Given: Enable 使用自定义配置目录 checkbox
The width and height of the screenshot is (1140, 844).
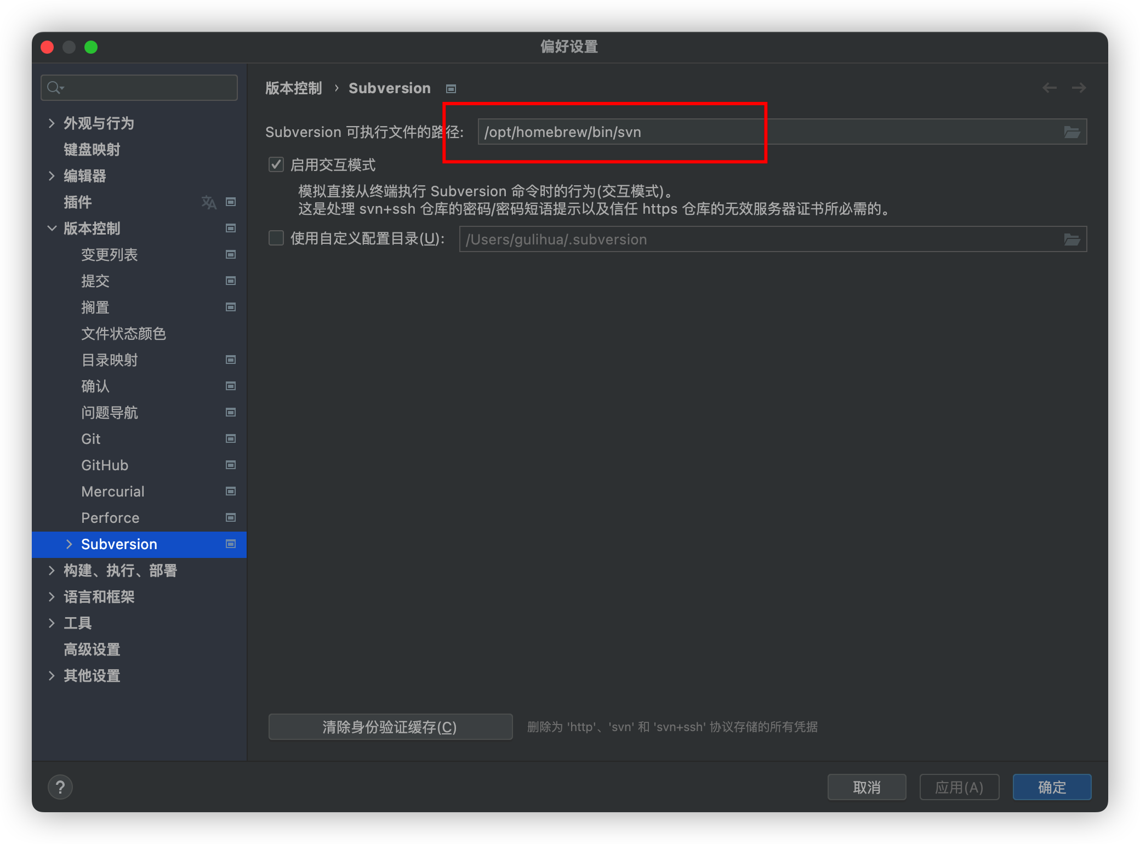Looking at the screenshot, I should tap(276, 238).
